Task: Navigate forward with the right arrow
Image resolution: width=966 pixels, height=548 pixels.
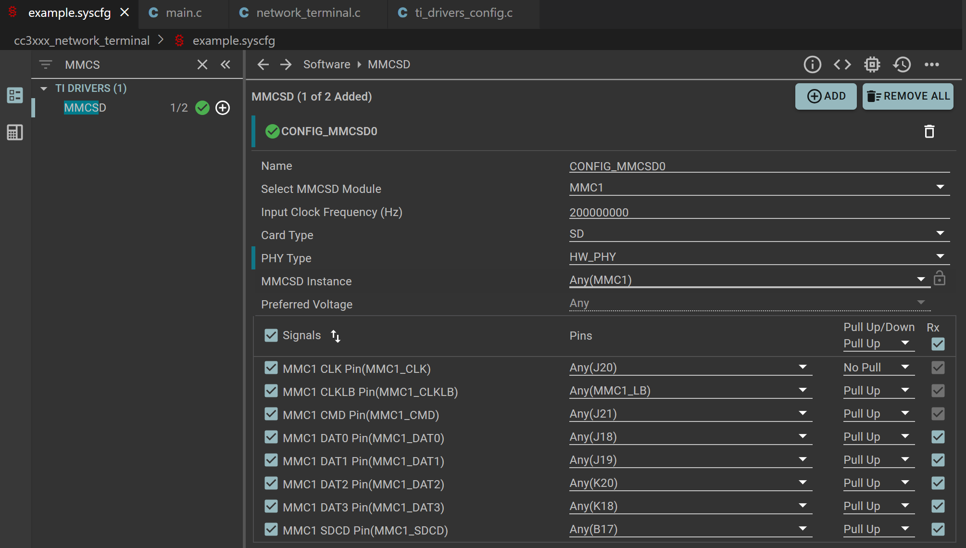Action: (286, 64)
